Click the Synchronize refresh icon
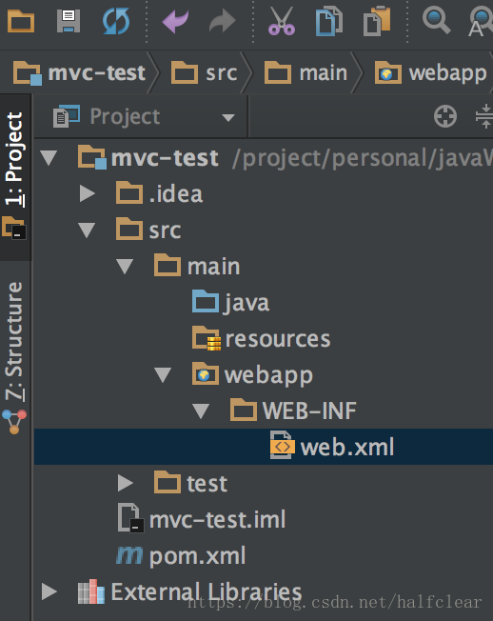The image size is (493, 621). (x=116, y=21)
